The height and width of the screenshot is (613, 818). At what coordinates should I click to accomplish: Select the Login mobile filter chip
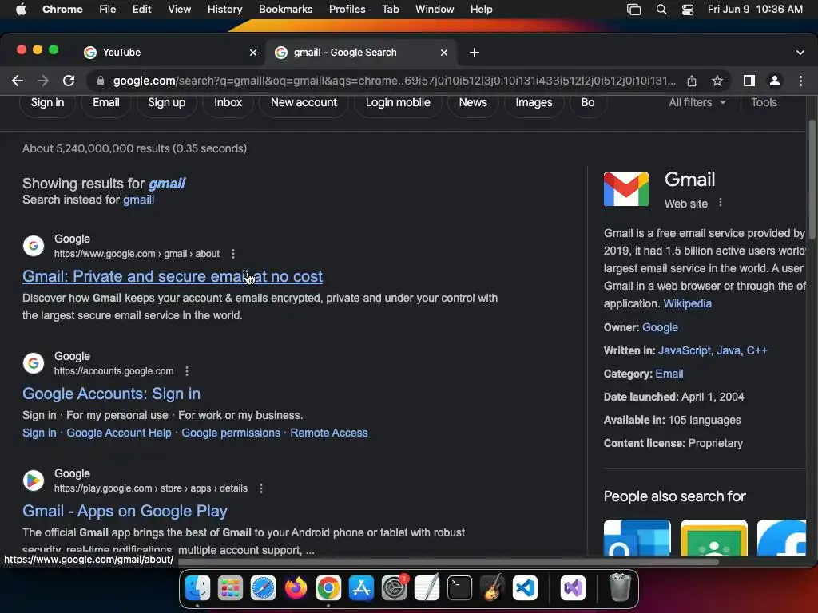coord(398,102)
